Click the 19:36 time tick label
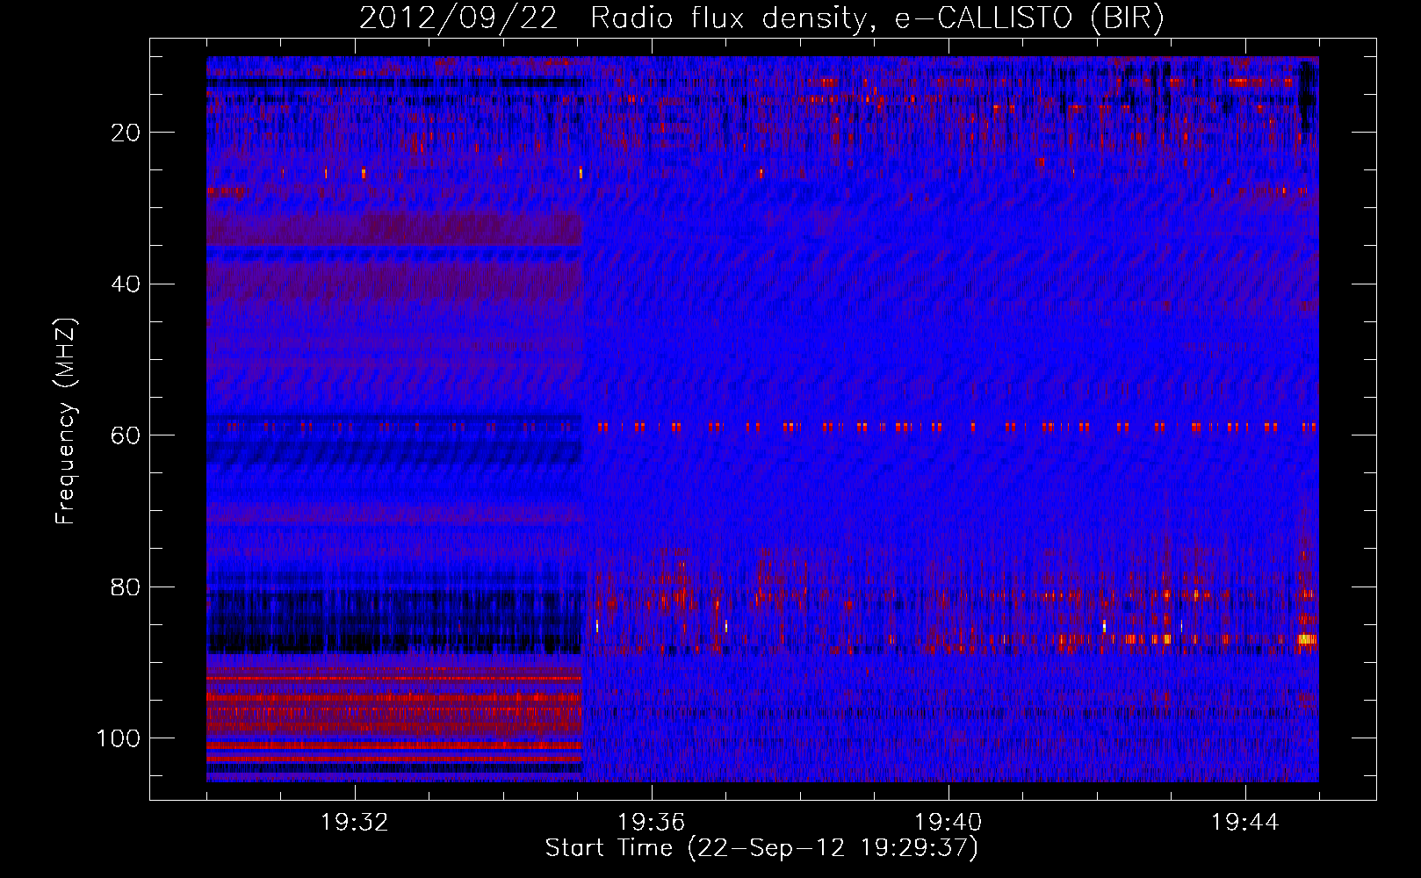The width and height of the screenshot is (1421, 878). point(652,823)
